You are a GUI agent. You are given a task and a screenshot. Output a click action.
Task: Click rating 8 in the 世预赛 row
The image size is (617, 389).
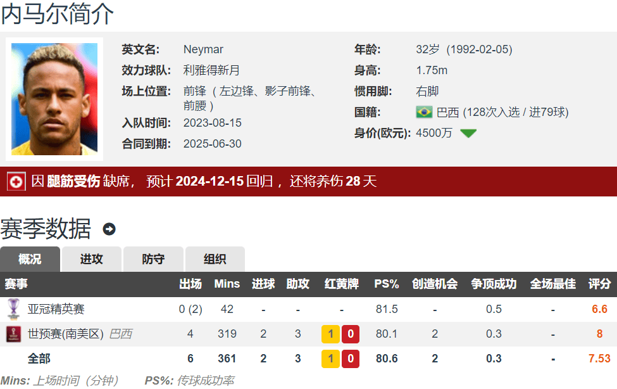(599, 334)
